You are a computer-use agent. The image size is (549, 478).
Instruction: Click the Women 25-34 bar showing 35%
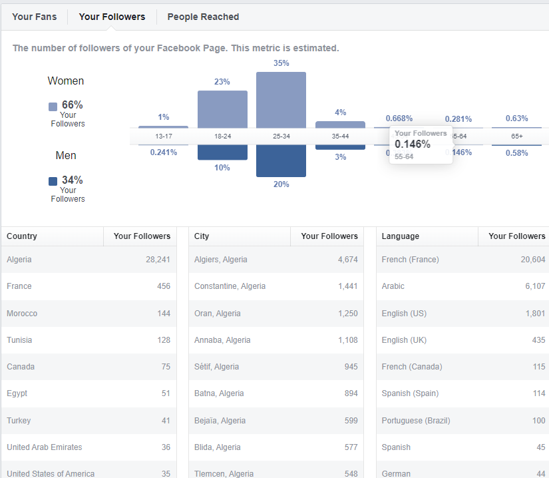(x=281, y=100)
